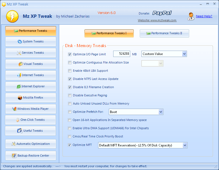Click the PayPal donate logo
This screenshot has height=170, width=219.
coord(162,13)
